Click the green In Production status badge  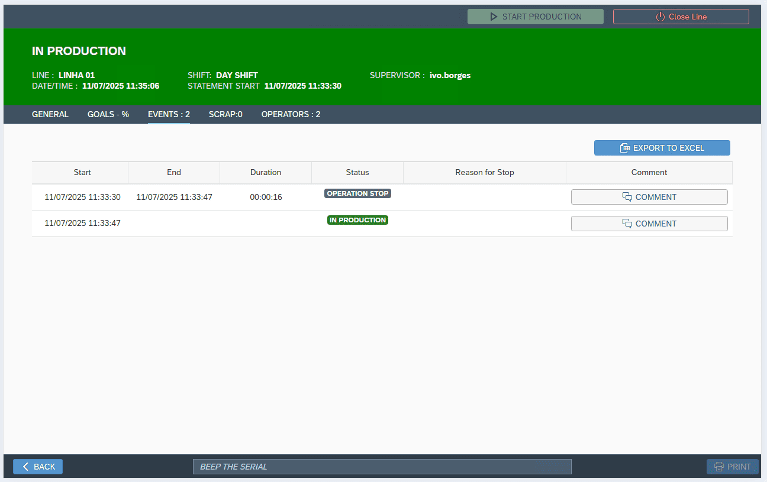[357, 220]
